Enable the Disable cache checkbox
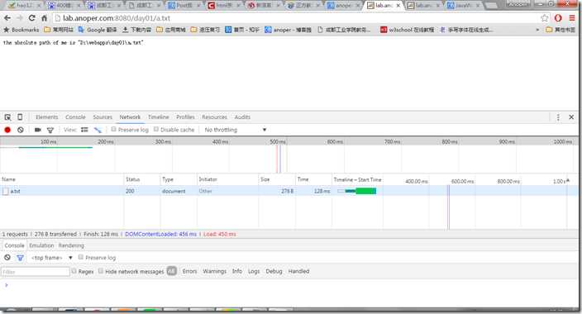 coord(156,129)
